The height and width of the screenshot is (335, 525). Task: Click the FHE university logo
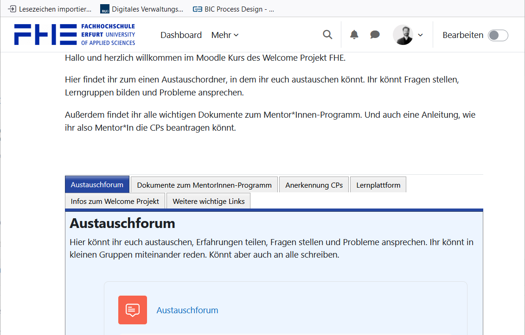[x=75, y=35]
